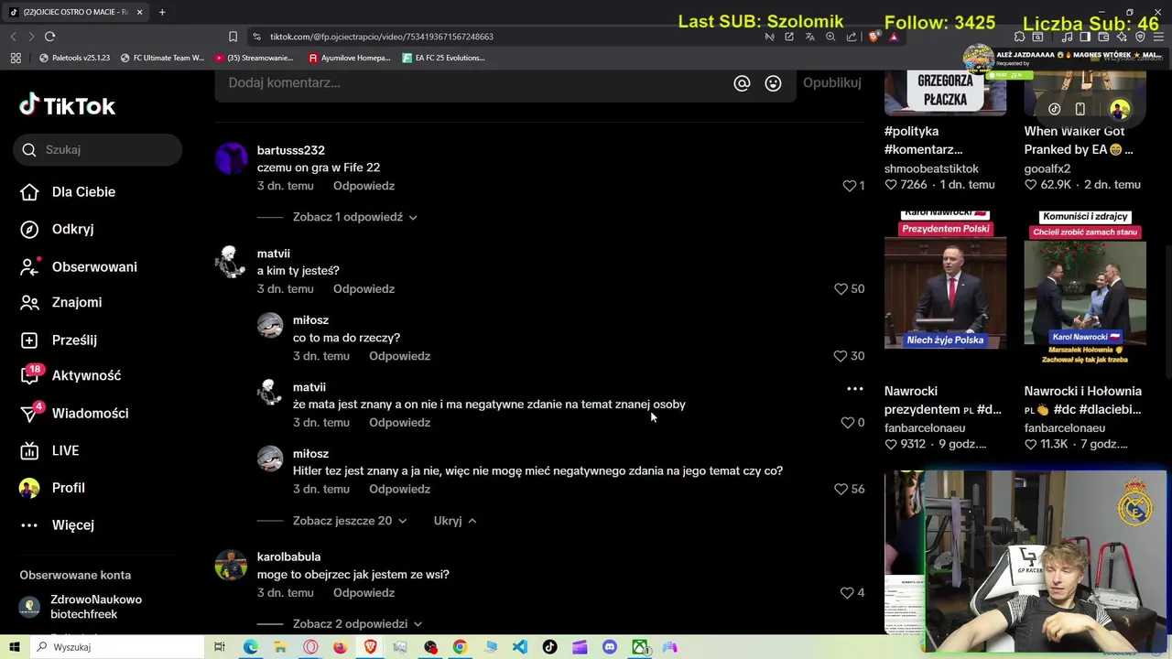
Task: Open Aktywność notifications
Action: pyautogui.click(x=86, y=375)
